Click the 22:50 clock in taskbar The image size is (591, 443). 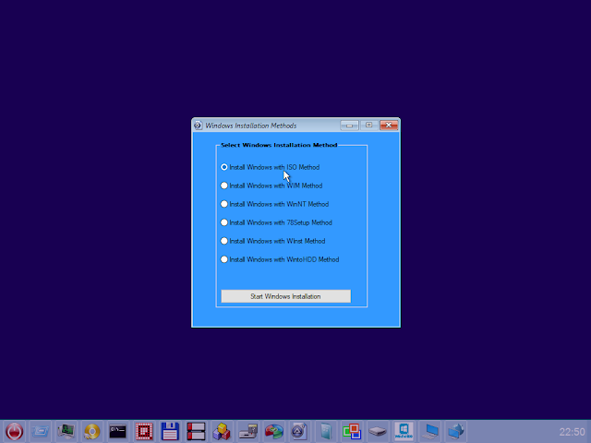[572, 432]
